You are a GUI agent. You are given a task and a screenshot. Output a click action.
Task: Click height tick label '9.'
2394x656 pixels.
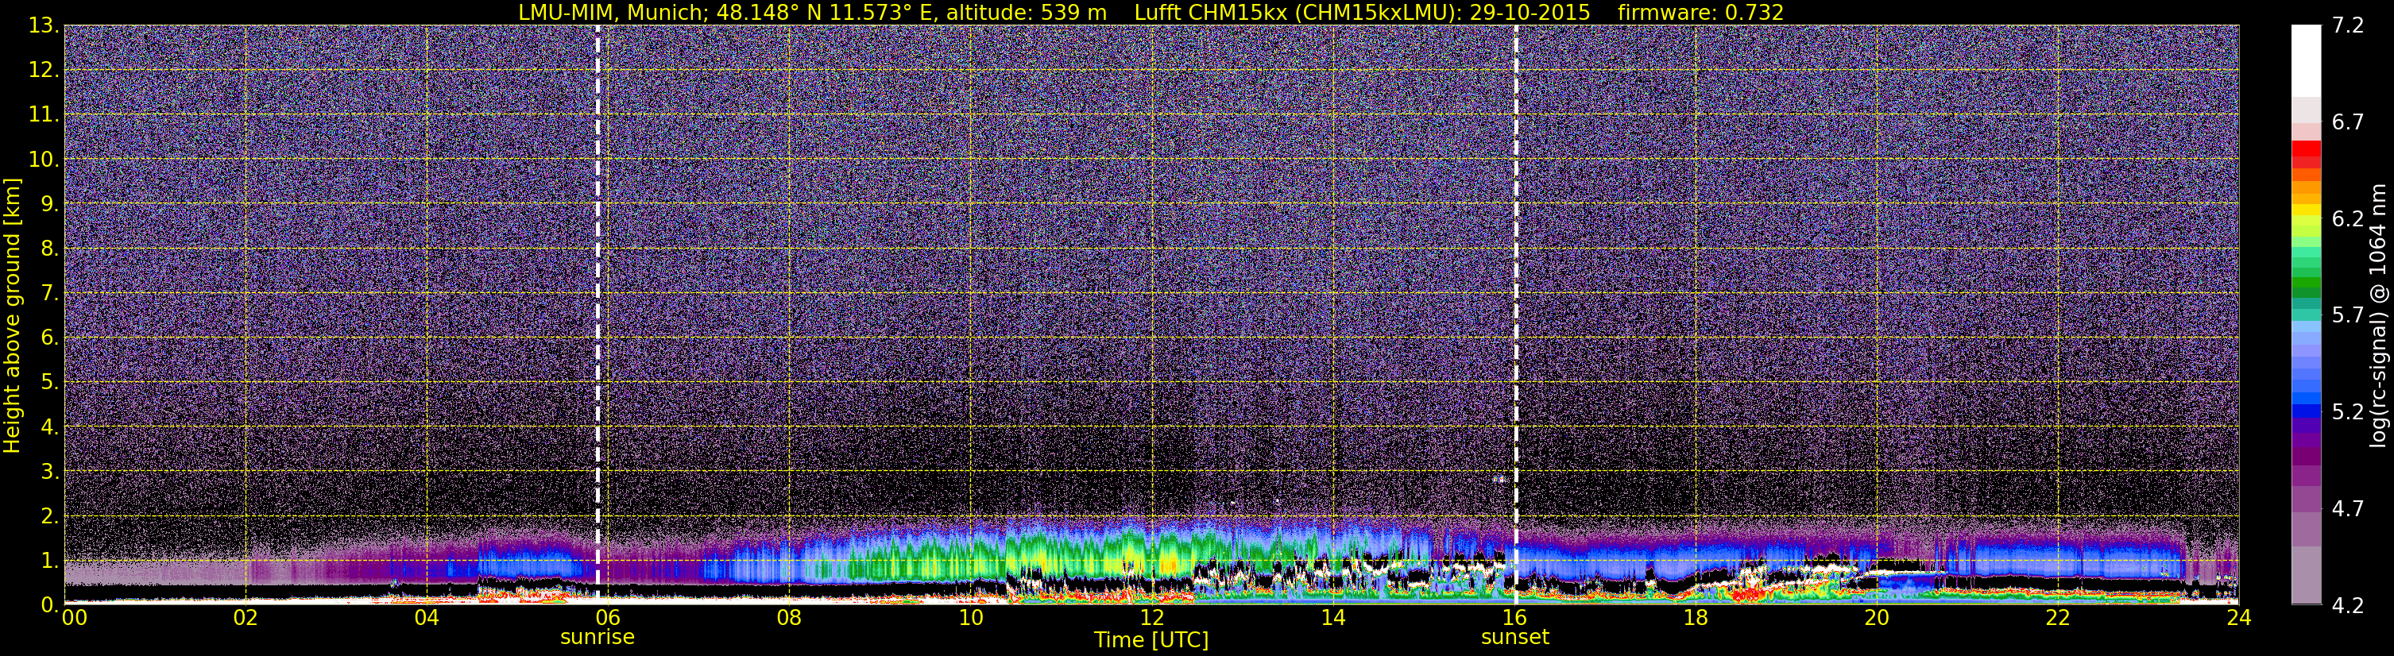49,204
